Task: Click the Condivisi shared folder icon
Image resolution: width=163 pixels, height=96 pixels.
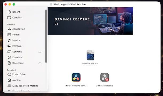Action: click(9, 18)
